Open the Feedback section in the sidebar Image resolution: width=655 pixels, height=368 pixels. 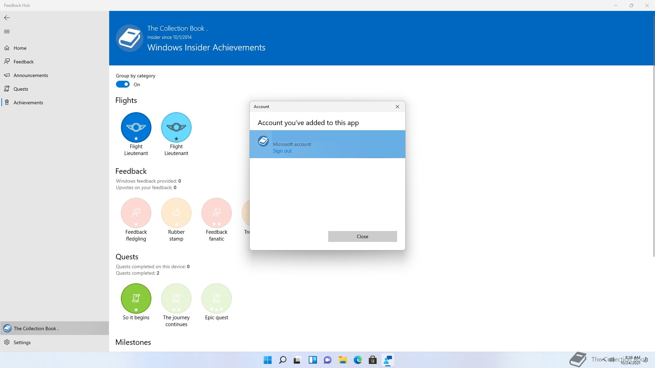point(55,62)
